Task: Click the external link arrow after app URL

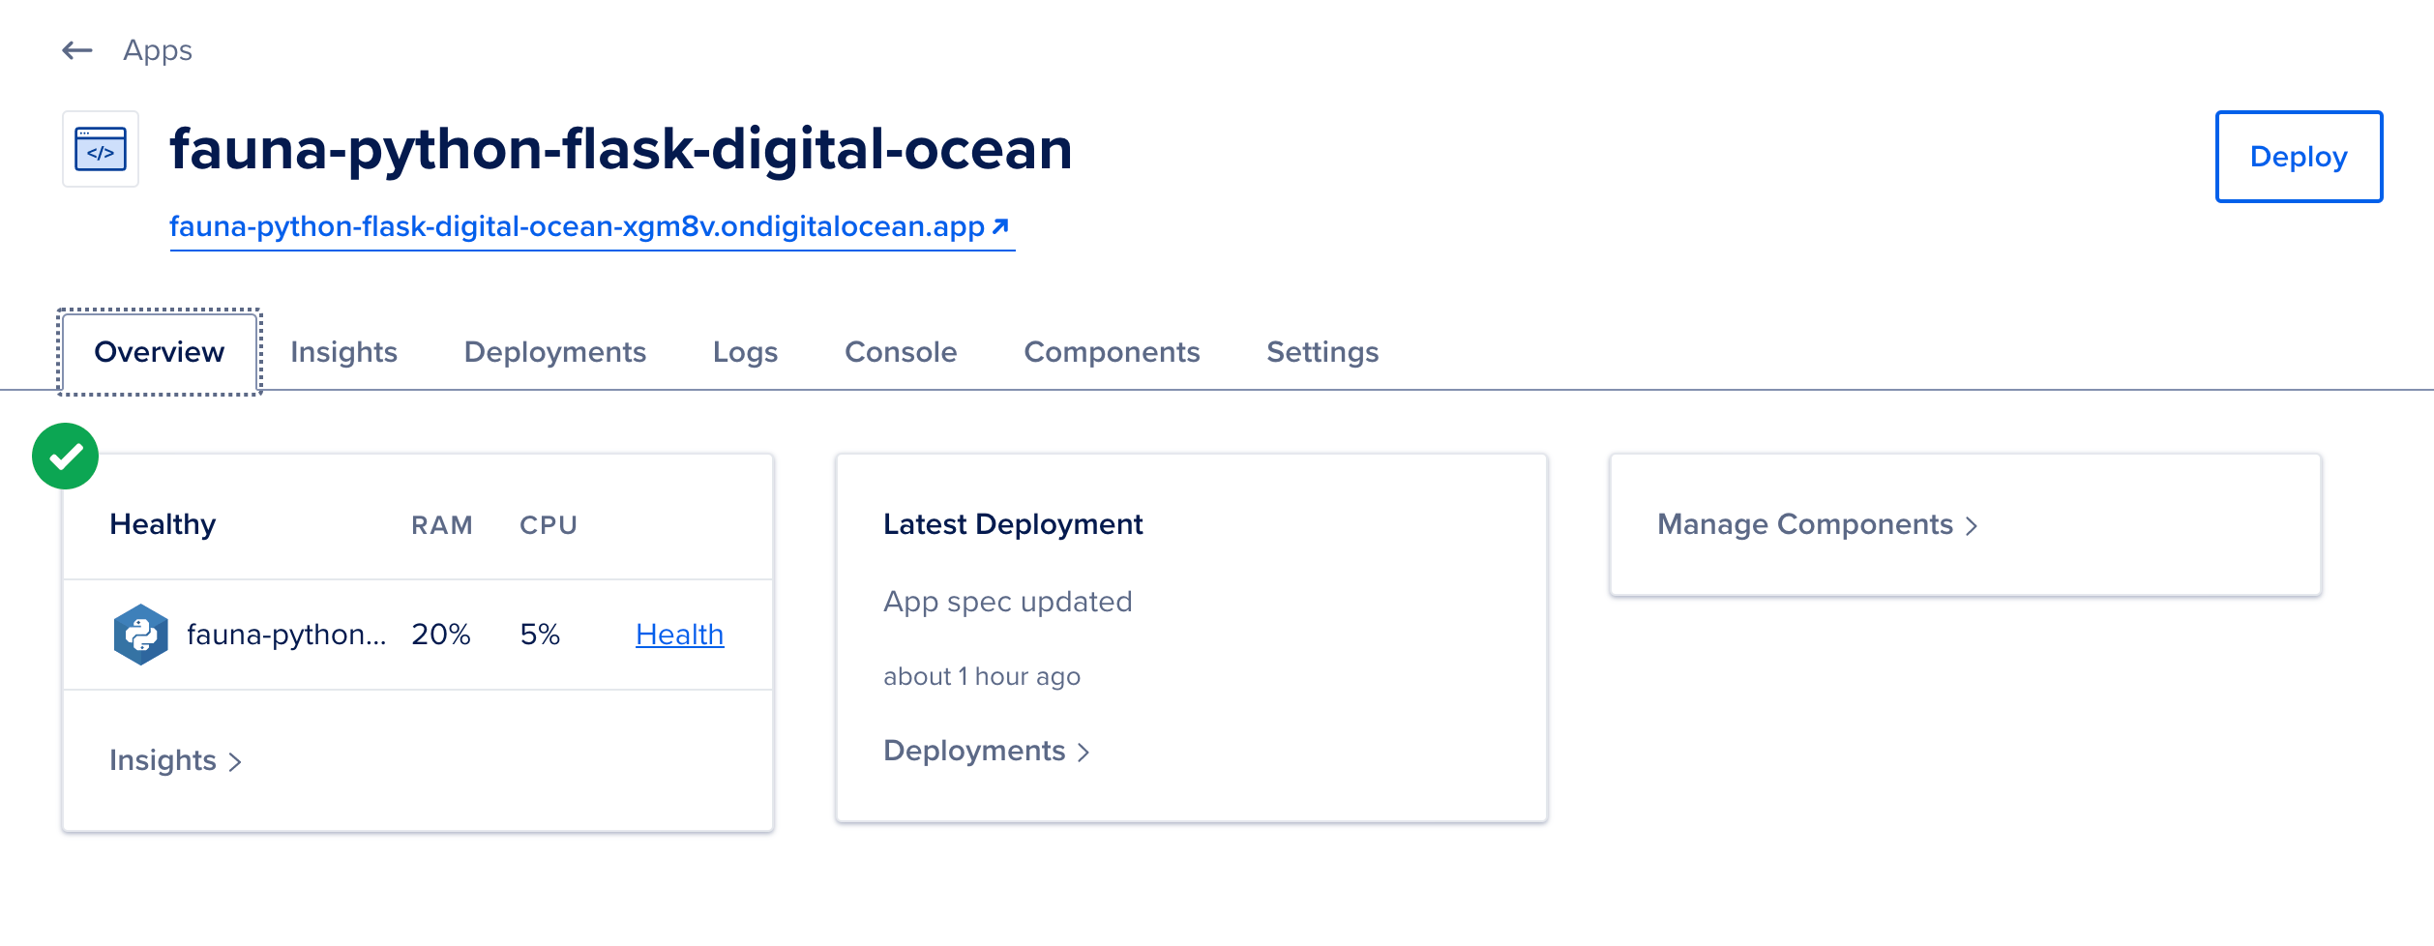Action: tap(1000, 226)
